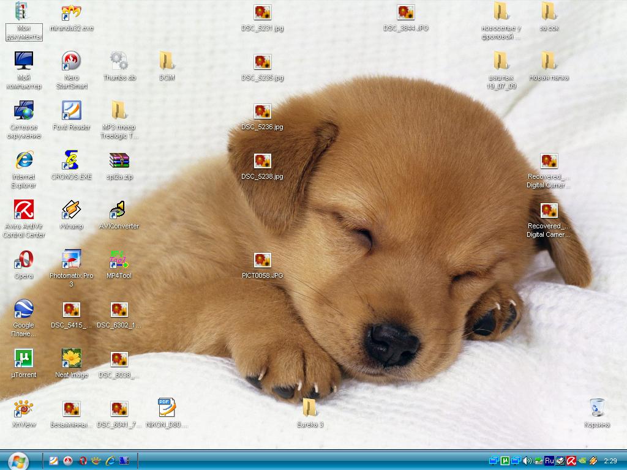Select the Nero StartSmart desktop shortcut
The image size is (627, 470).
(x=72, y=61)
